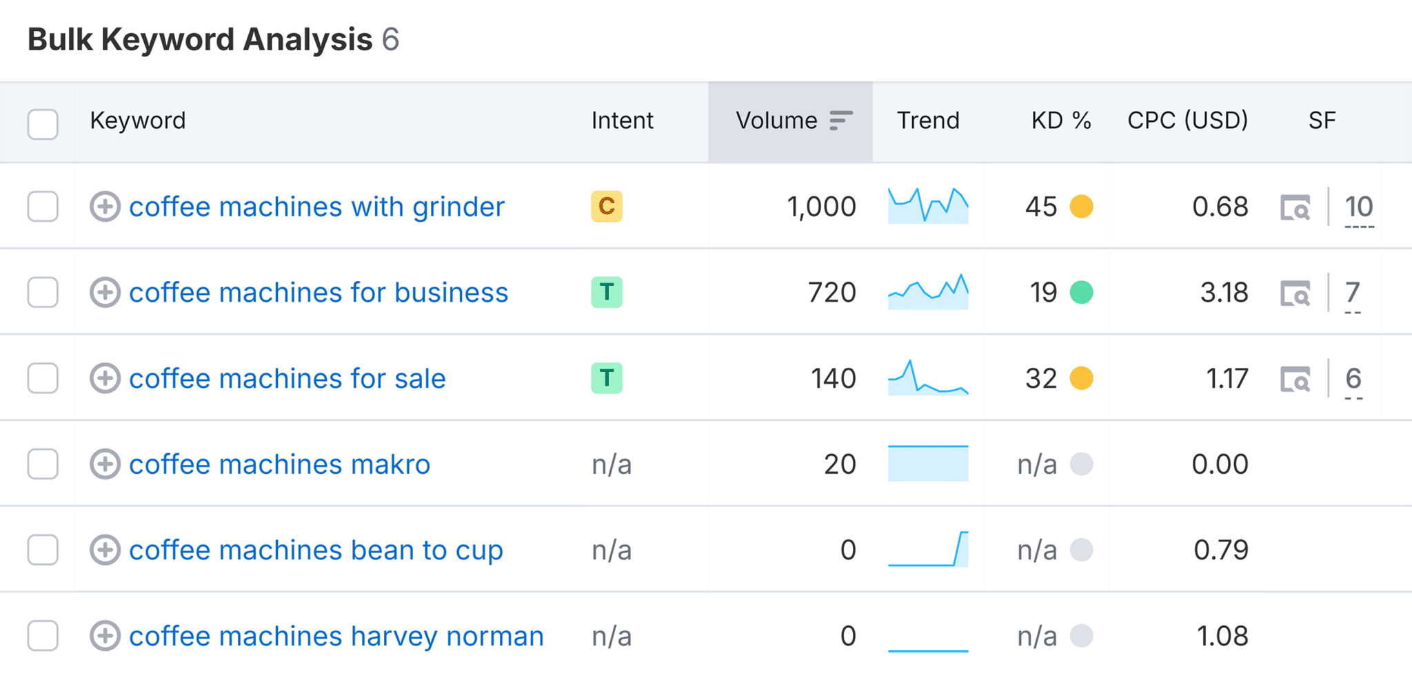The image size is (1412, 675).
Task: Check the coffee machines for sale row
Action: coord(43,378)
